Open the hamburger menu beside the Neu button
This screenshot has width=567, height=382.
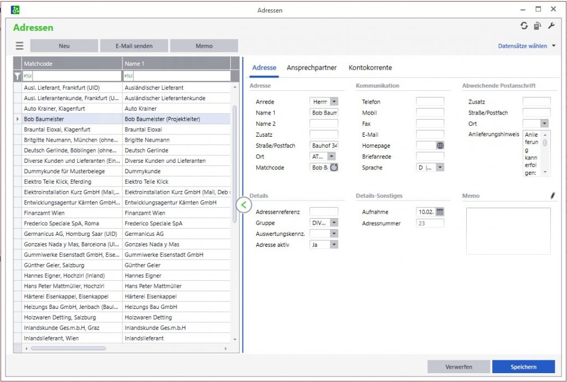pyautogui.click(x=19, y=46)
